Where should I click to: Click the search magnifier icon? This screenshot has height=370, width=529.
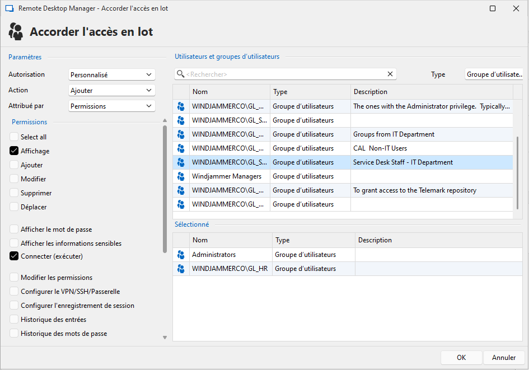180,74
